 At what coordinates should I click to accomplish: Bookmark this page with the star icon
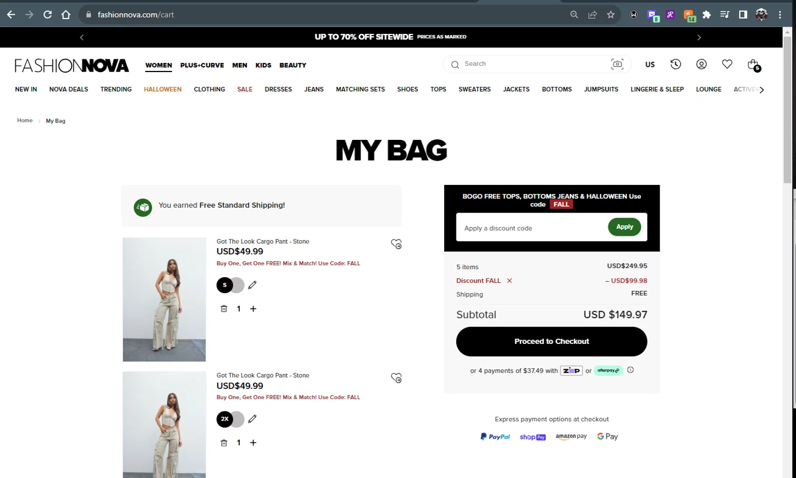point(611,15)
